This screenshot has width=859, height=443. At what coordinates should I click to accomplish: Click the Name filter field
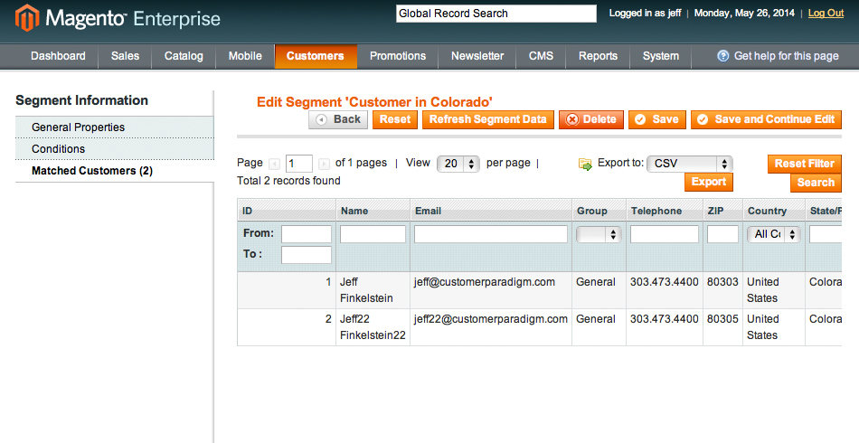click(373, 234)
